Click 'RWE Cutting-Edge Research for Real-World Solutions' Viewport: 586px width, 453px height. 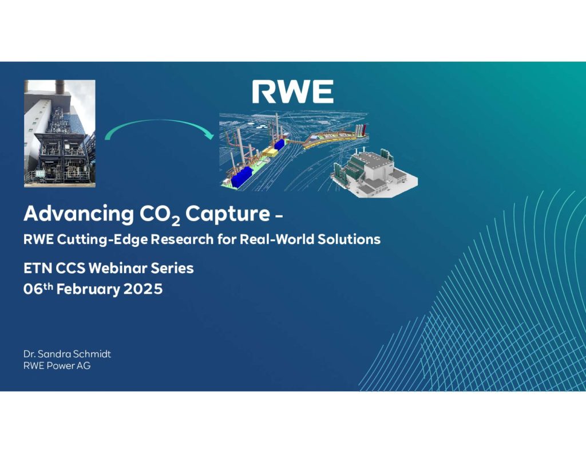(202, 239)
